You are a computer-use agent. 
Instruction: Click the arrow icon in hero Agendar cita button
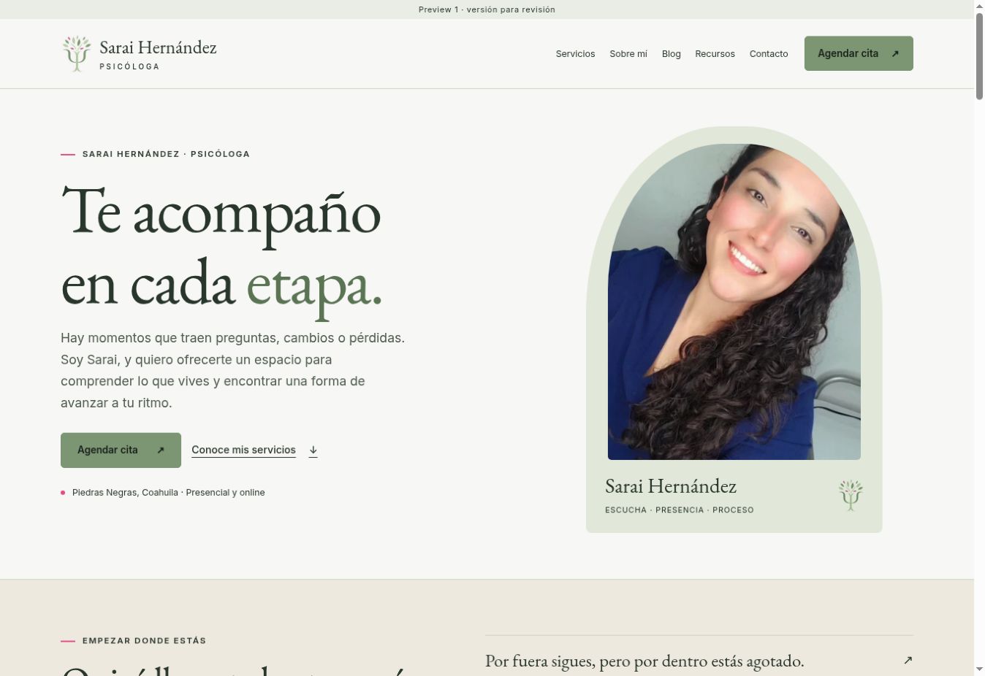coord(161,450)
